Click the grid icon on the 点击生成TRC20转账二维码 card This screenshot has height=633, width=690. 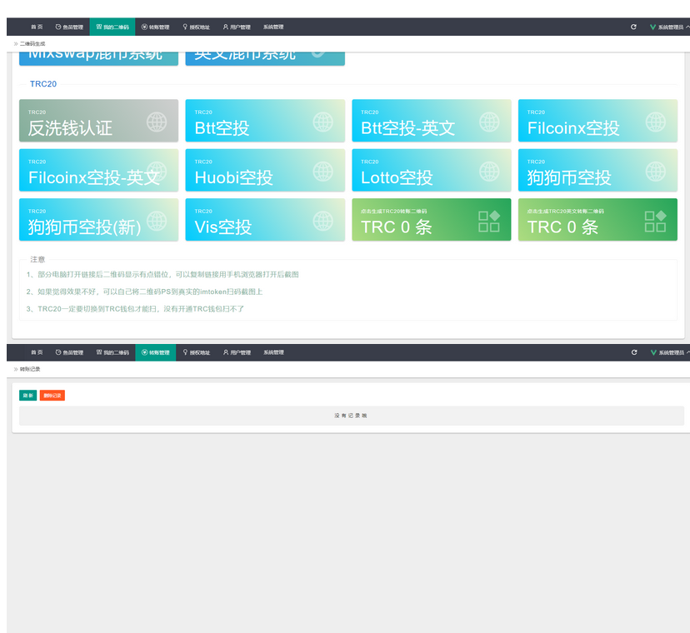pyautogui.click(x=489, y=221)
